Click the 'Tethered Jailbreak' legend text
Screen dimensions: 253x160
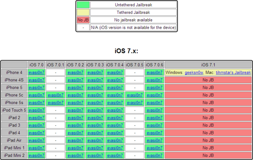point(133,12)
